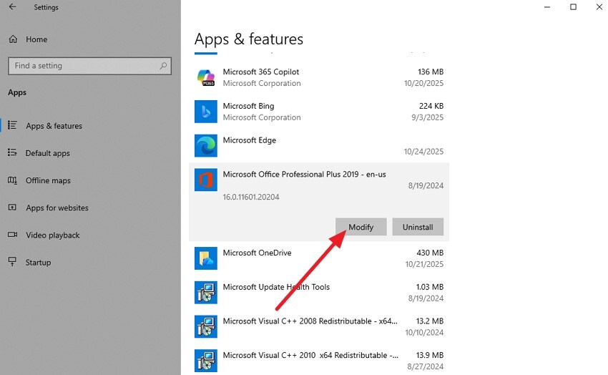Click the search magnifier icon
Viewport: 608px width, 375px height.
[x=163, y=66]
